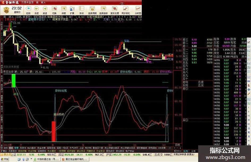Click the 切换 (switch) toolbar icon

54,10
